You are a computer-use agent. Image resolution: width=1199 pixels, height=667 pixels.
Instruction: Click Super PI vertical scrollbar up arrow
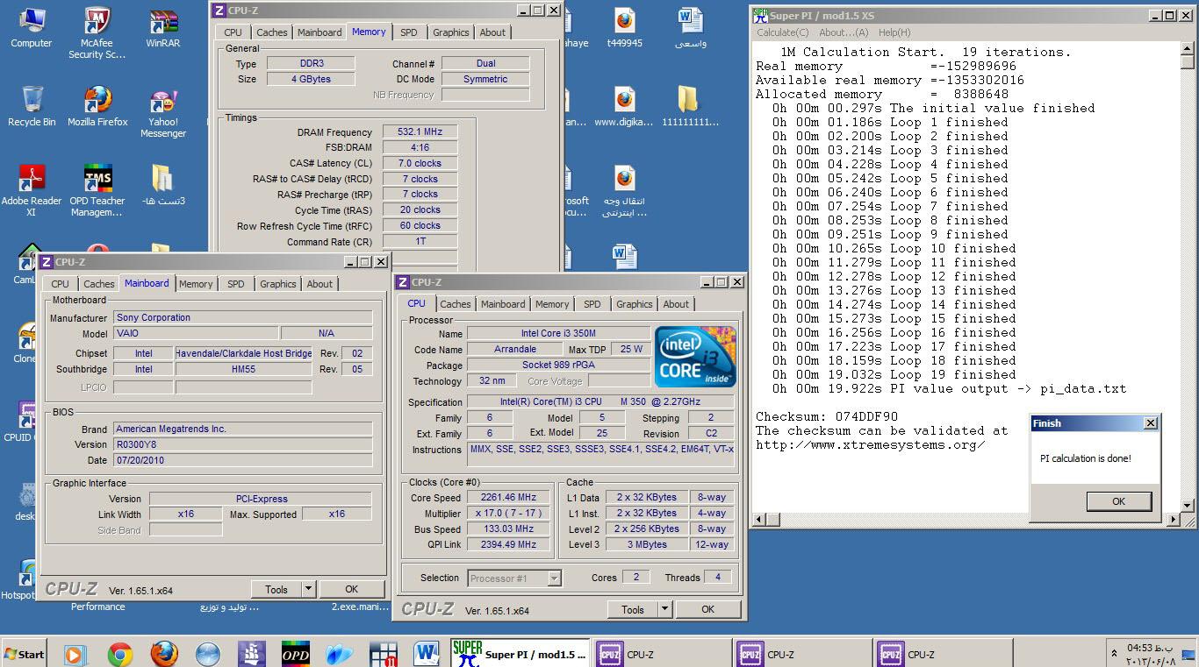[1187, 47]
